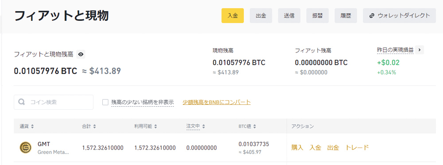
Task: Select the 現物残高 0.01057976 BTC amount
Action: point(239,63)
